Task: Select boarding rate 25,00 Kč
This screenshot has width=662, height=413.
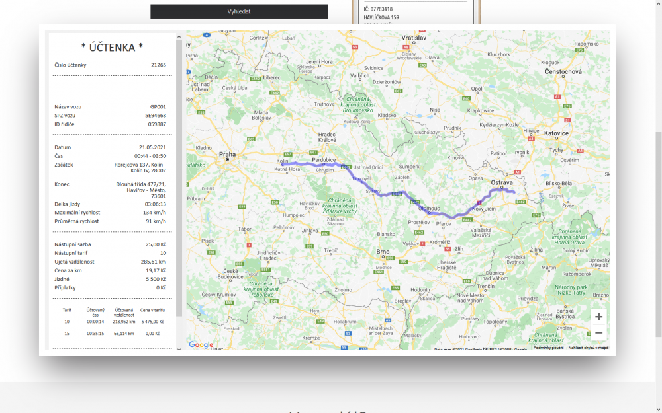Action: coord(156,244)
